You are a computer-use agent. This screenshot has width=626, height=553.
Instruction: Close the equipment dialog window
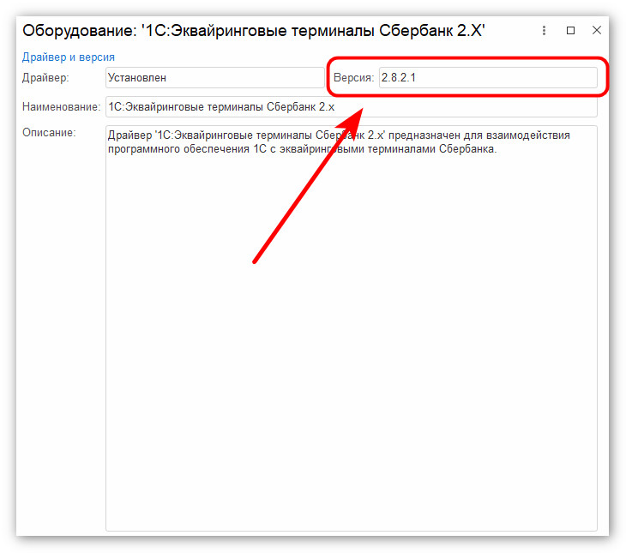(x=597, y=30)
